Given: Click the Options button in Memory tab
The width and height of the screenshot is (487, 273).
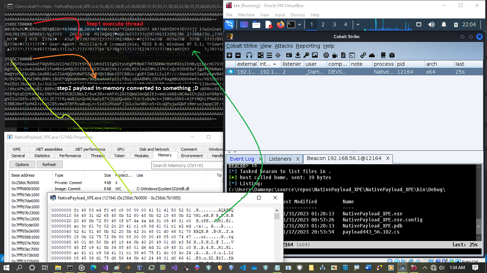Looking at the screenshot, I should [x=22, y=165].
